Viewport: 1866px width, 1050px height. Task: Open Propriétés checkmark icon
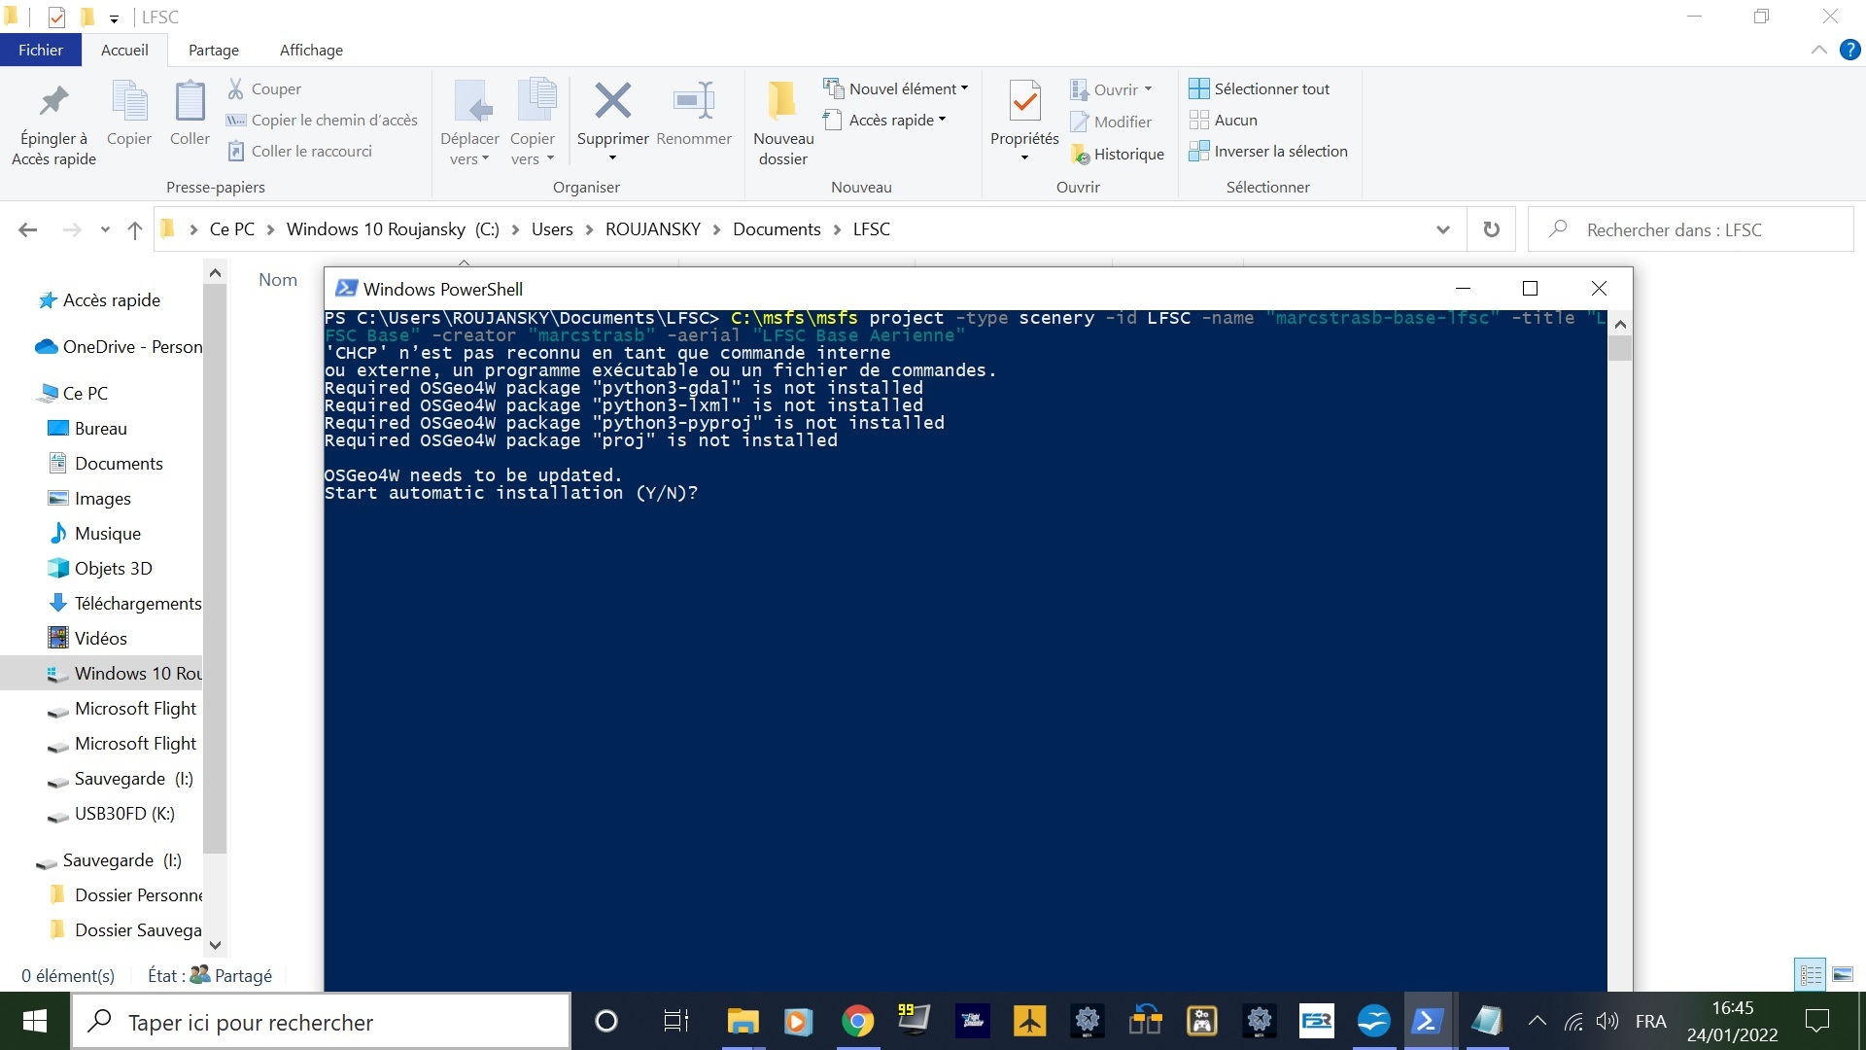pos(1024,101)
